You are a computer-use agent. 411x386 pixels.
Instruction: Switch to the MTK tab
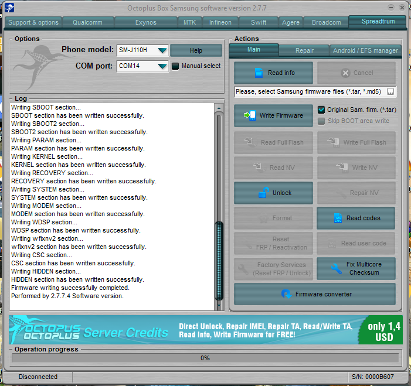pyautogui.click(x=190, y=22)
